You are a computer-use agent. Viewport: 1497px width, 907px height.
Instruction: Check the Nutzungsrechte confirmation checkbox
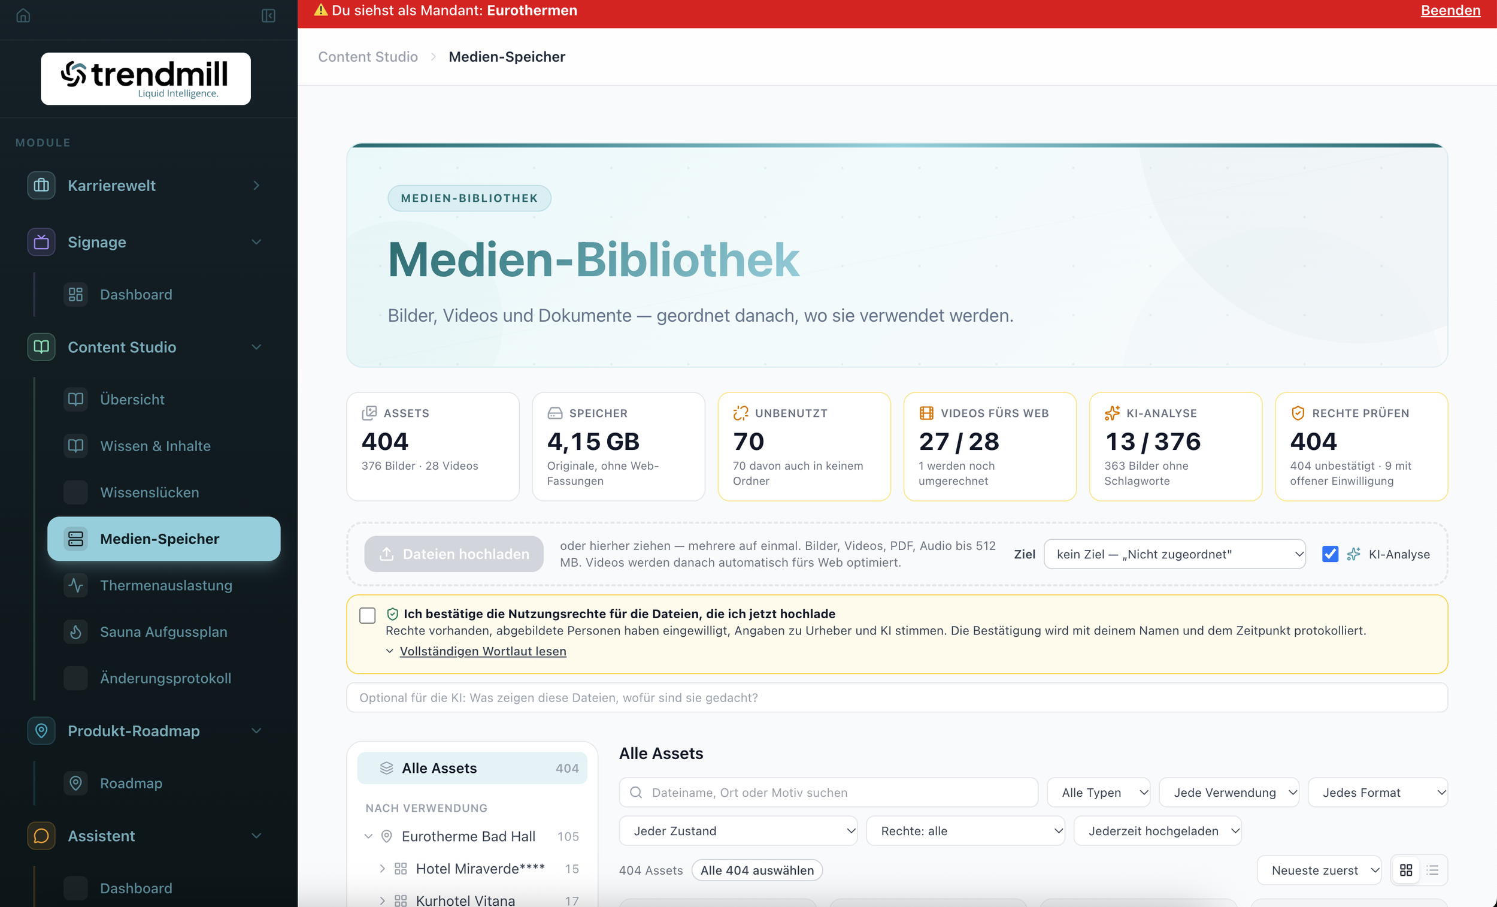click(x=368, y=615)
